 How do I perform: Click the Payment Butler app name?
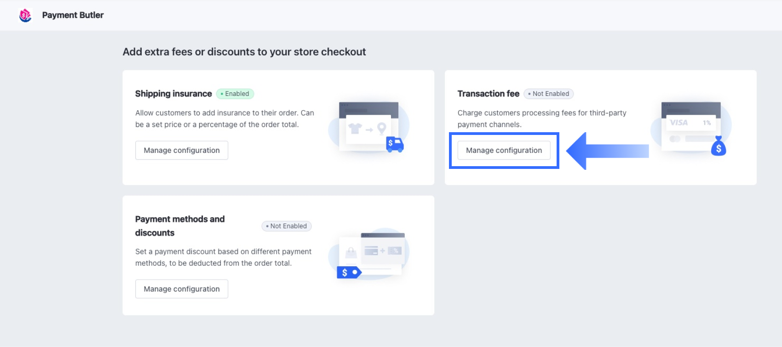[x=73, y=15]
